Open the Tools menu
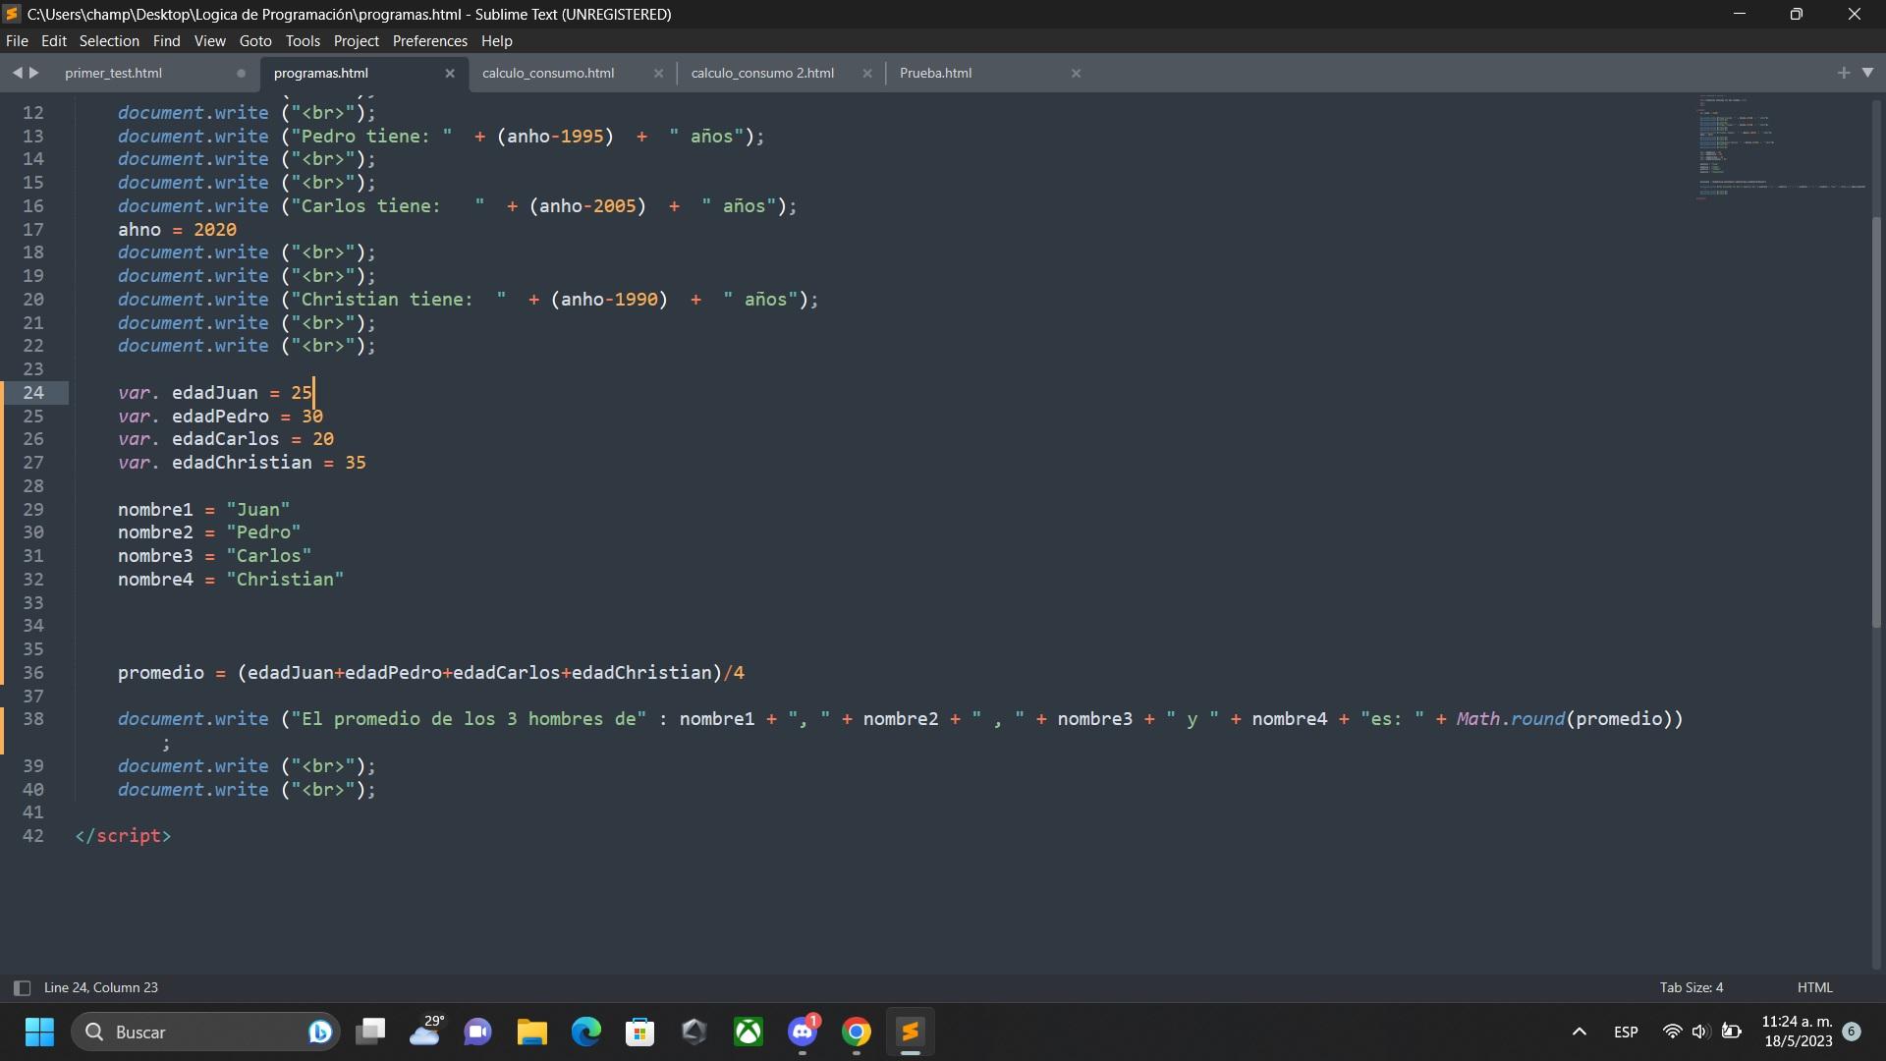 point(303,40)
